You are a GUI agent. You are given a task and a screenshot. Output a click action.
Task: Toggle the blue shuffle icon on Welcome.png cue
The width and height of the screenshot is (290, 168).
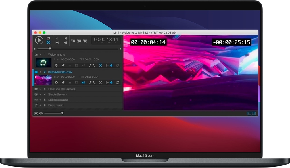tap(100, 65)
